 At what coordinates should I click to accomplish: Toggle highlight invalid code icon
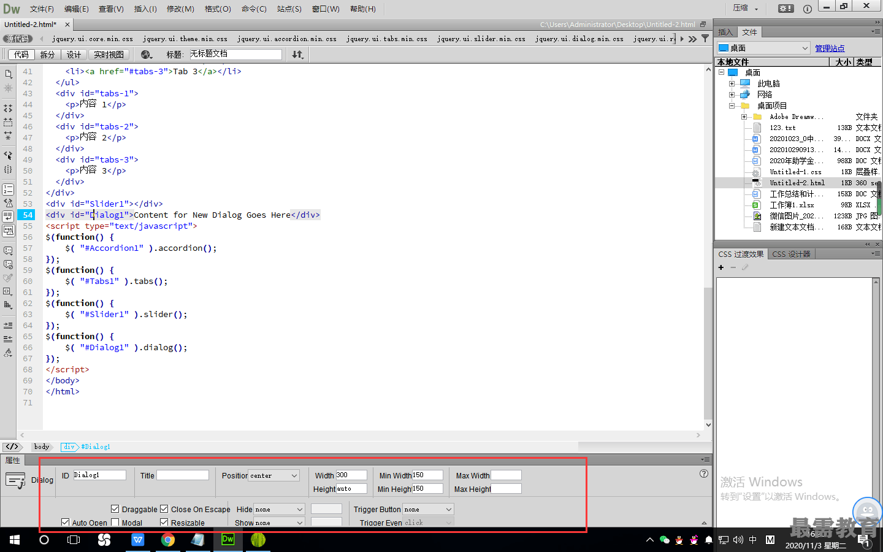[8, 203]
